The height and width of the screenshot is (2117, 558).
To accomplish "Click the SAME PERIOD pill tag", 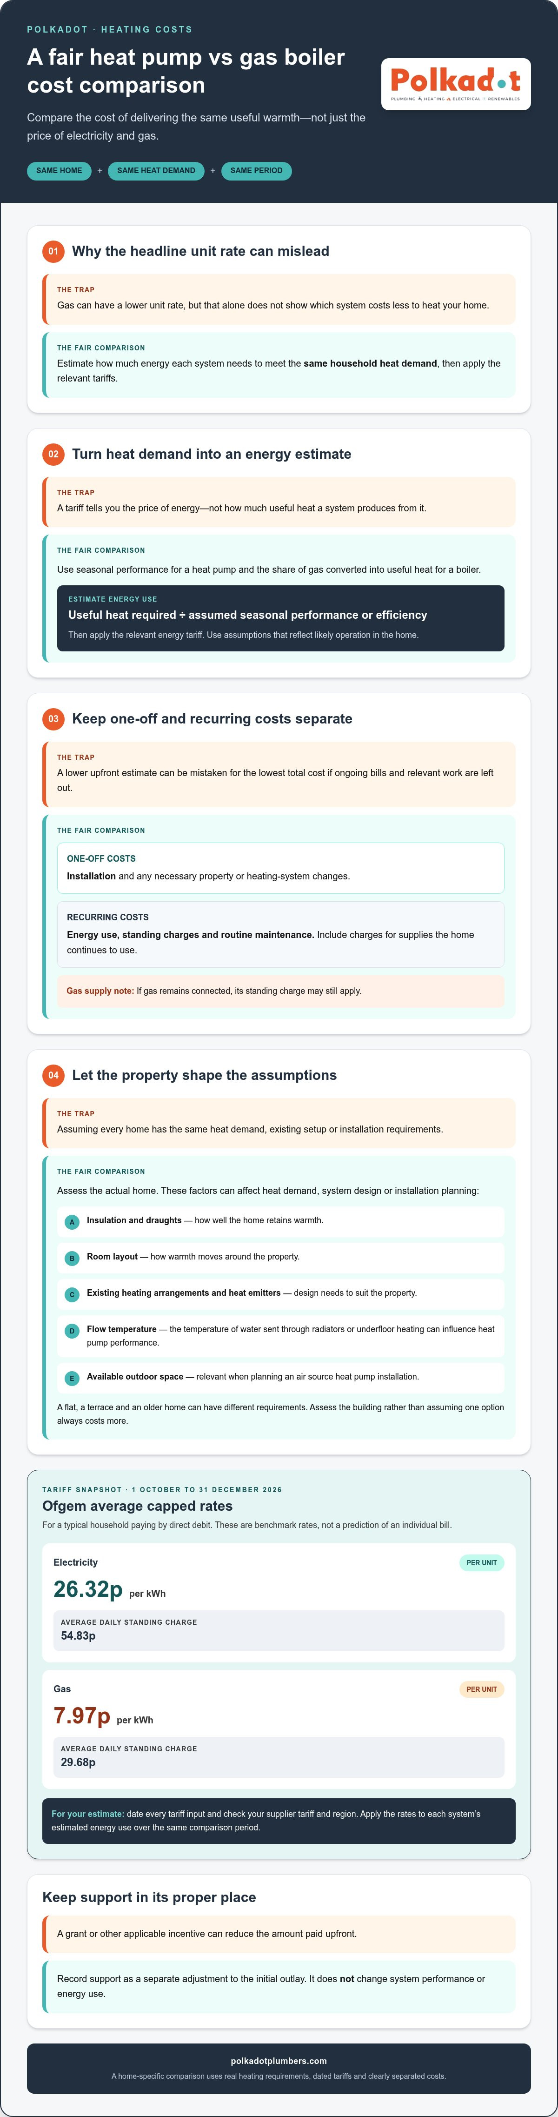I will pos(256,171).
